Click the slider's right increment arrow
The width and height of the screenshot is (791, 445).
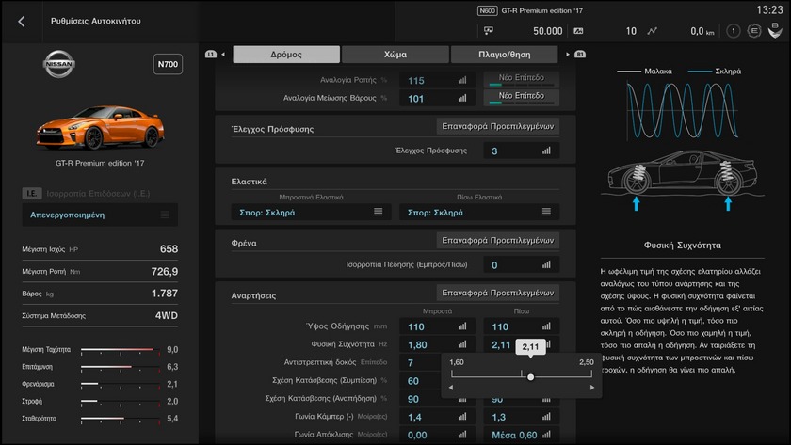(x=591, y=388)
